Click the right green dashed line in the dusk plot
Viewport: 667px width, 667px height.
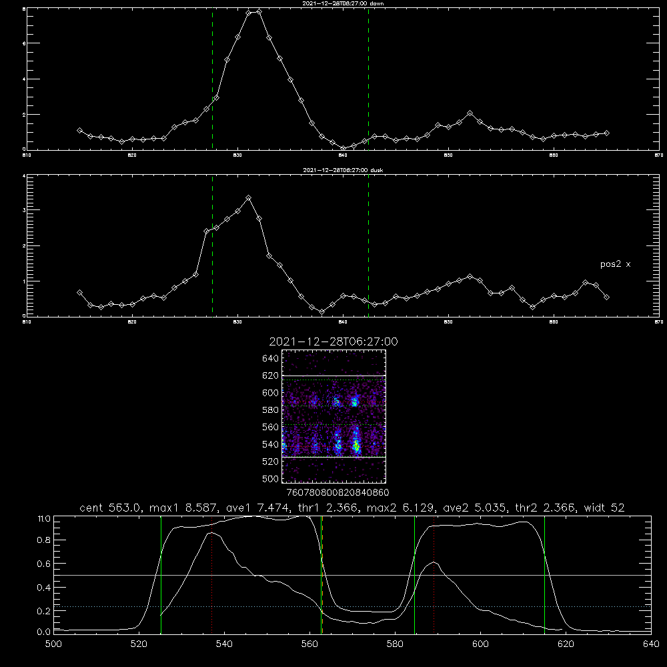[368, 245]
